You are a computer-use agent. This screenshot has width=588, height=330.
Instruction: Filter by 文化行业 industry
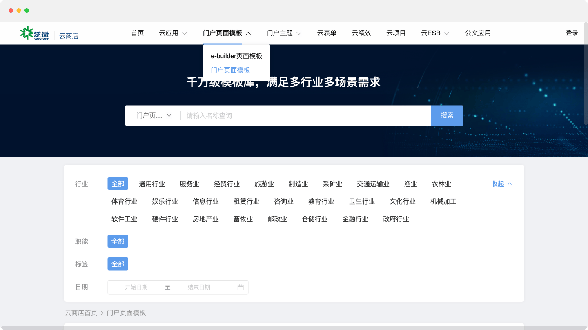403,202
